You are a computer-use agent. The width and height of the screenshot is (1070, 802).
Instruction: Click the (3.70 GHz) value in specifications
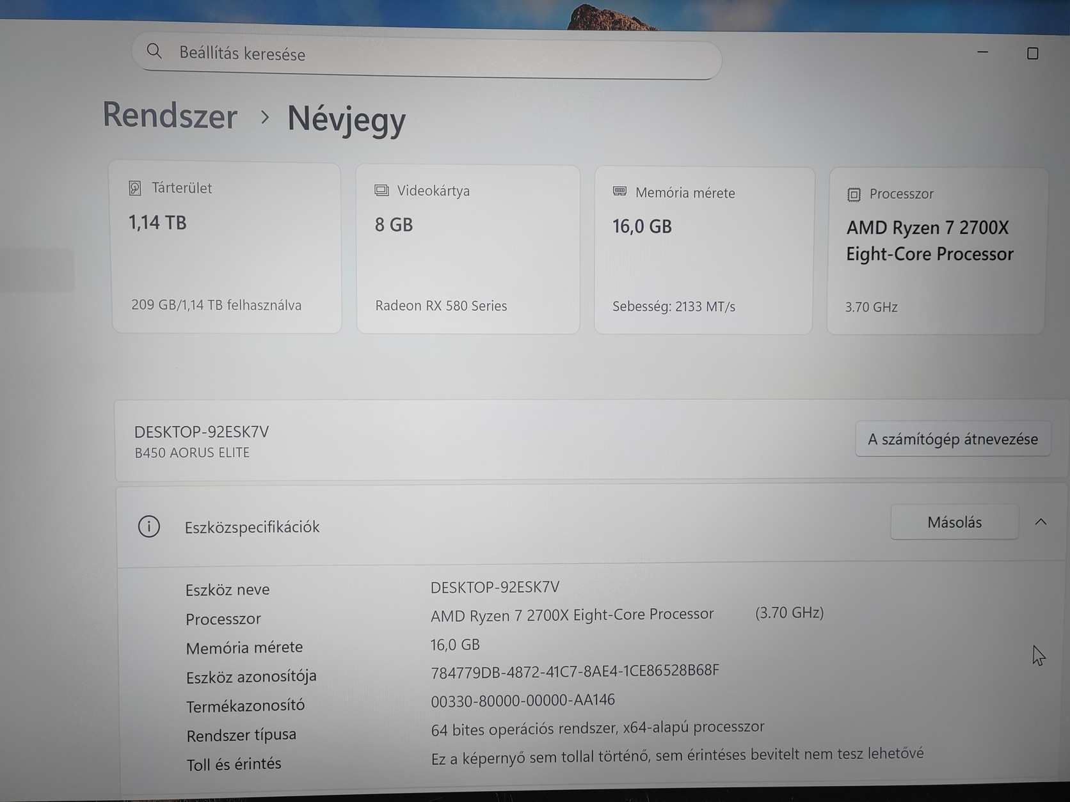789,613
